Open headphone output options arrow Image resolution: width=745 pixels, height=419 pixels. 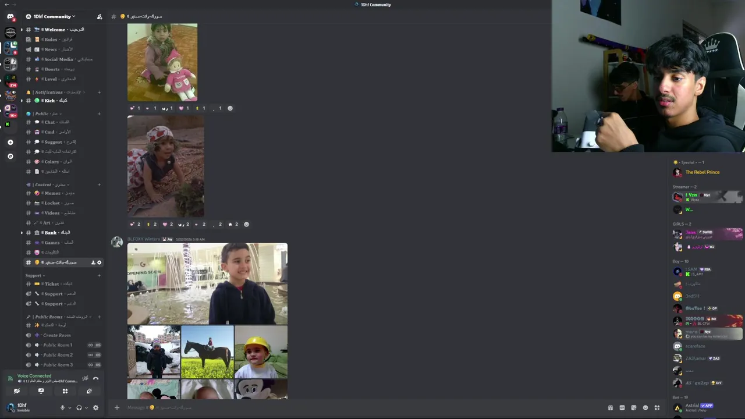(87, 407)
